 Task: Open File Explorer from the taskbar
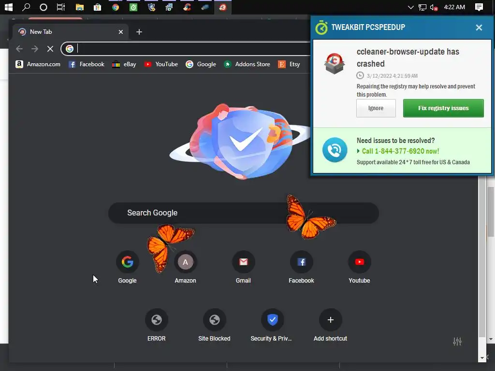(x=80, y=7)
